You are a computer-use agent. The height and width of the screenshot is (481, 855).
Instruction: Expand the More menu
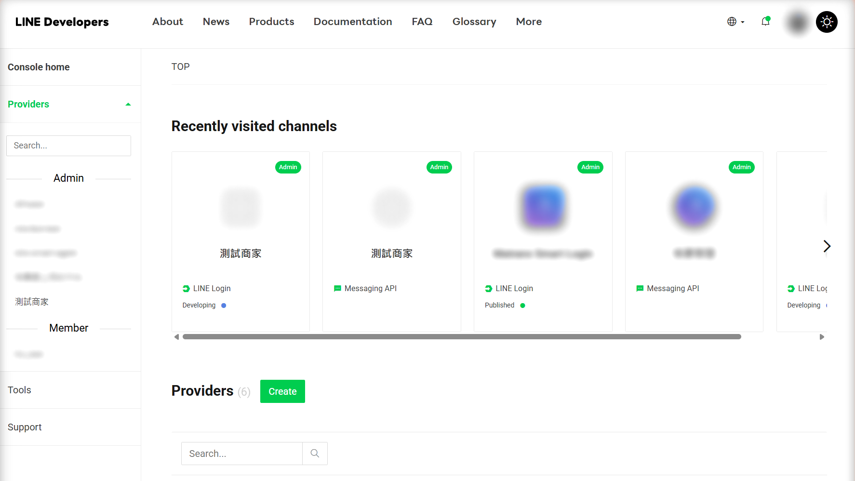coord(529,22)
